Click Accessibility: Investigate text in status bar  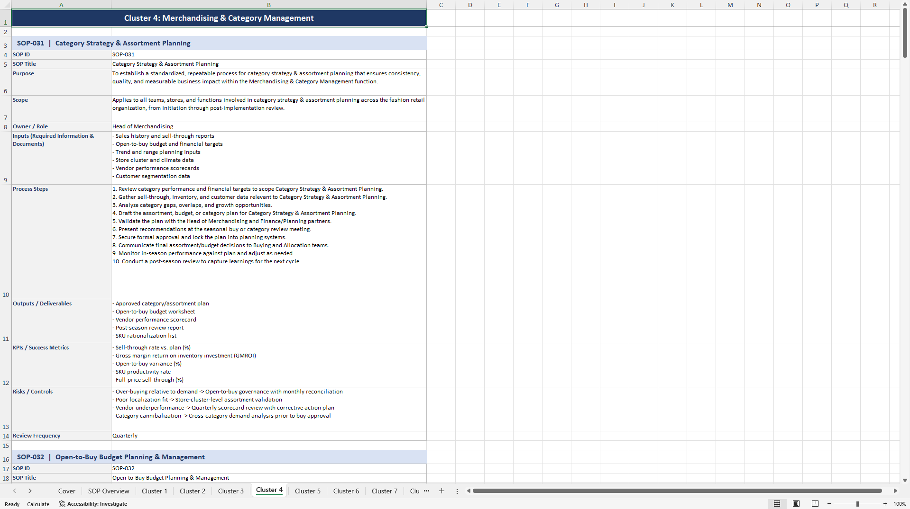[97, 504]
